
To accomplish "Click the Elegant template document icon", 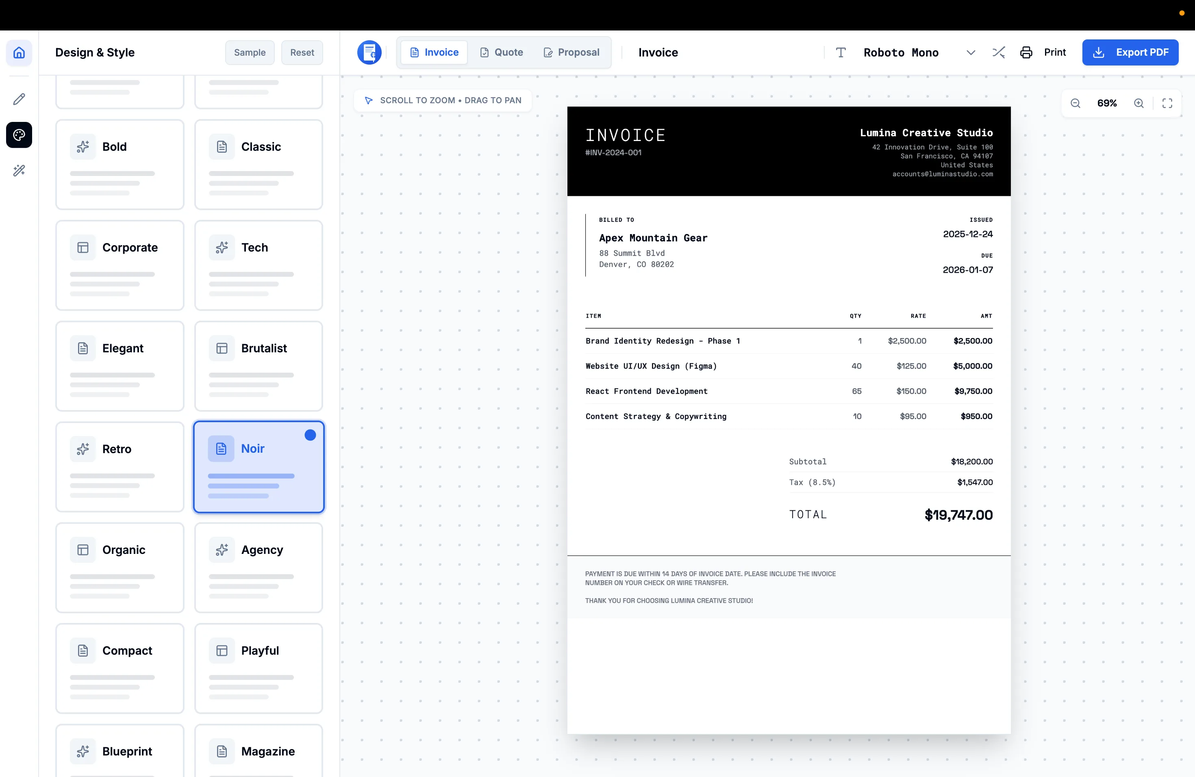I will (83, 348).
